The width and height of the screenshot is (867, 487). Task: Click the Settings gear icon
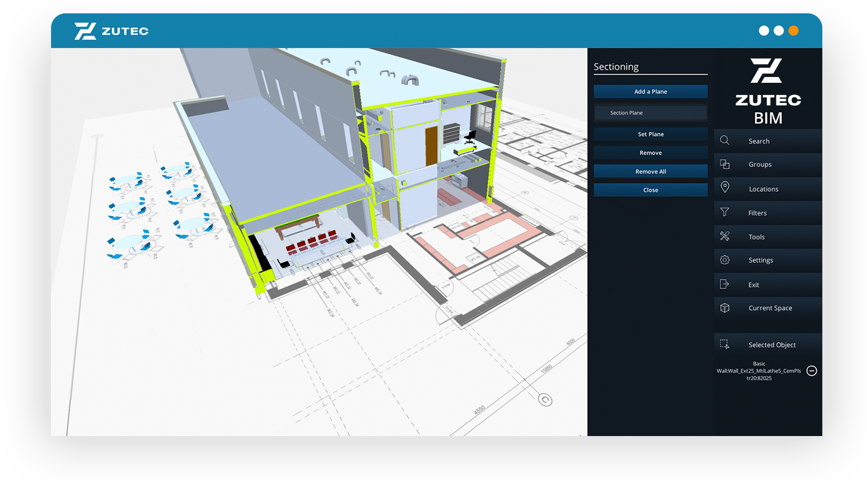(x=724, y=260)
